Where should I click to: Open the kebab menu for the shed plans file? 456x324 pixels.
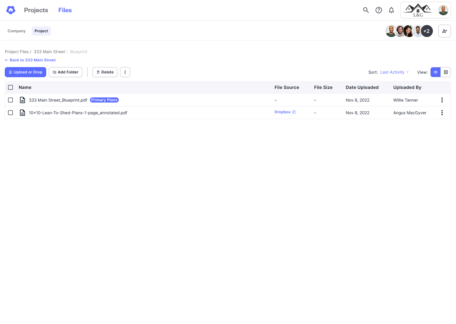coord(442,112)
